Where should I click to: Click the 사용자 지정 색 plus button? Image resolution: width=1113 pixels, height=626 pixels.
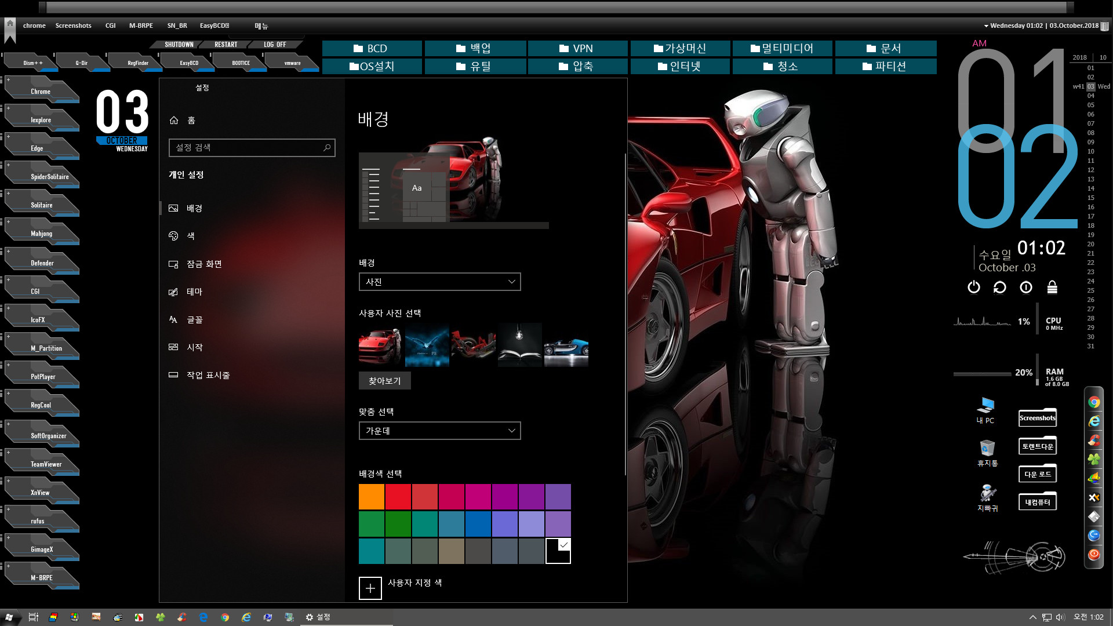click(x=370, y=588)
